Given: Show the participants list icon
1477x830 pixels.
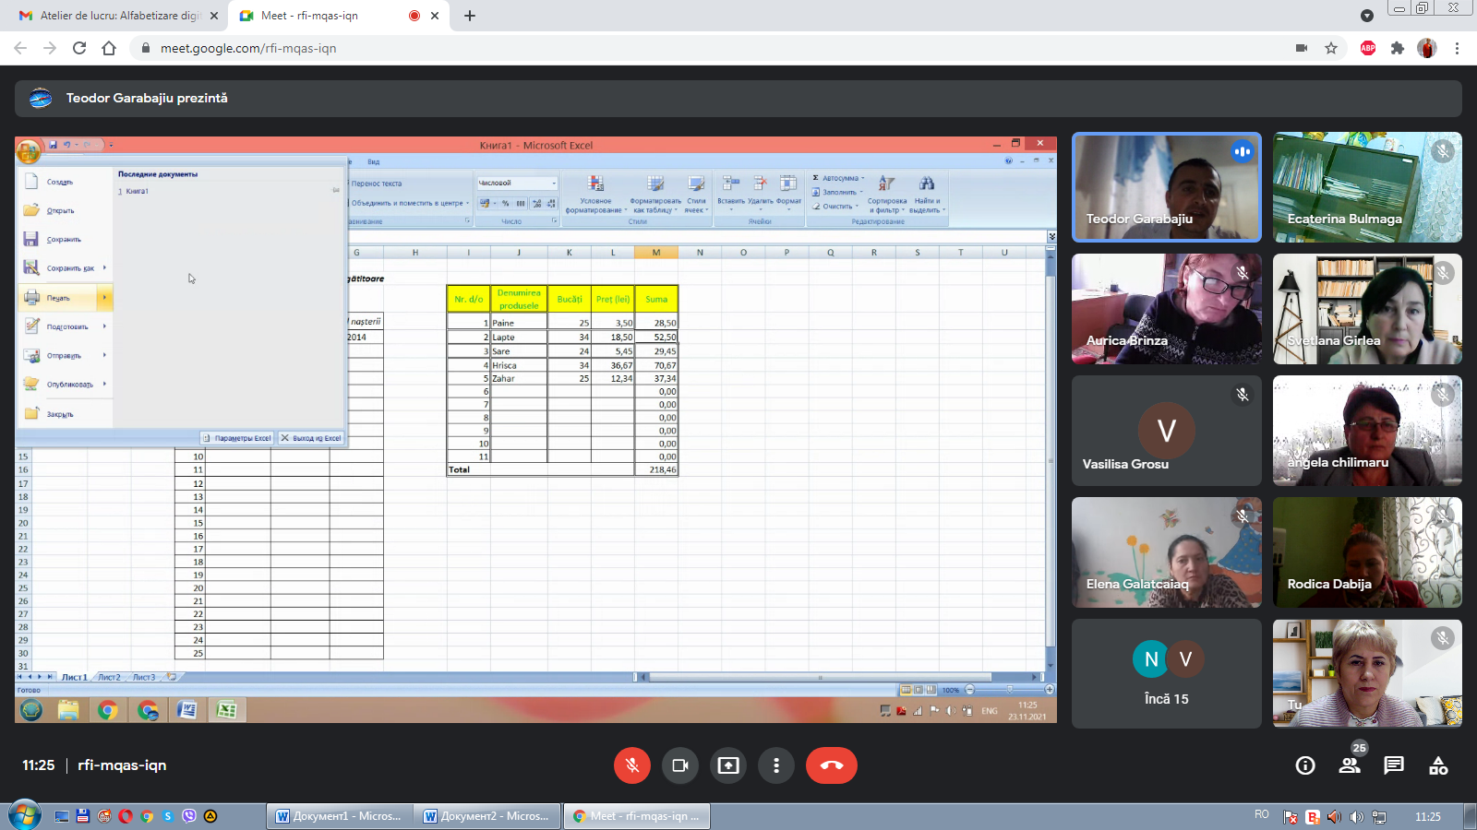Looking at the screenshot, I should [x=1350, y=765].
